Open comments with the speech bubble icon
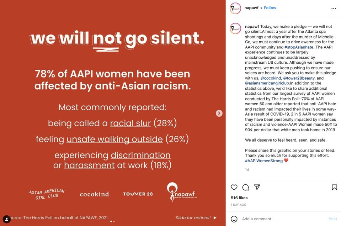Screen dimensions: 341x226 245,187
